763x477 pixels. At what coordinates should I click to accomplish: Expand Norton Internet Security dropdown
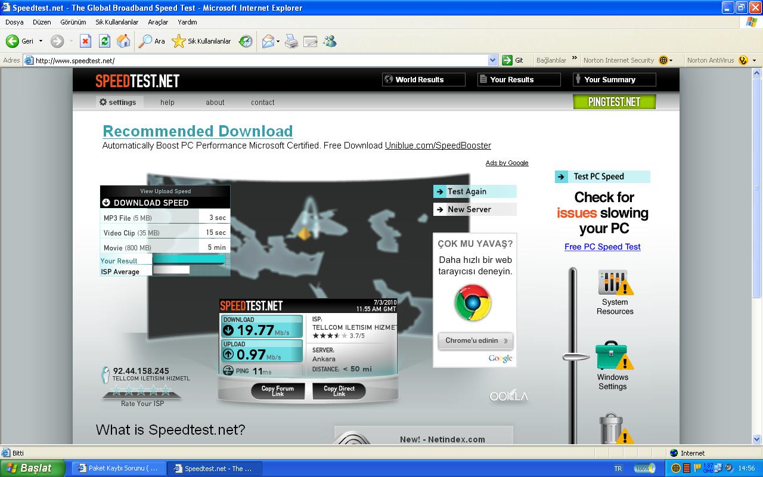pyautogui.click(x=671, y=60)
